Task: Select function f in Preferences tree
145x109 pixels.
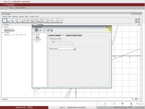Action: pyautogui.click(x=38, y=41)
